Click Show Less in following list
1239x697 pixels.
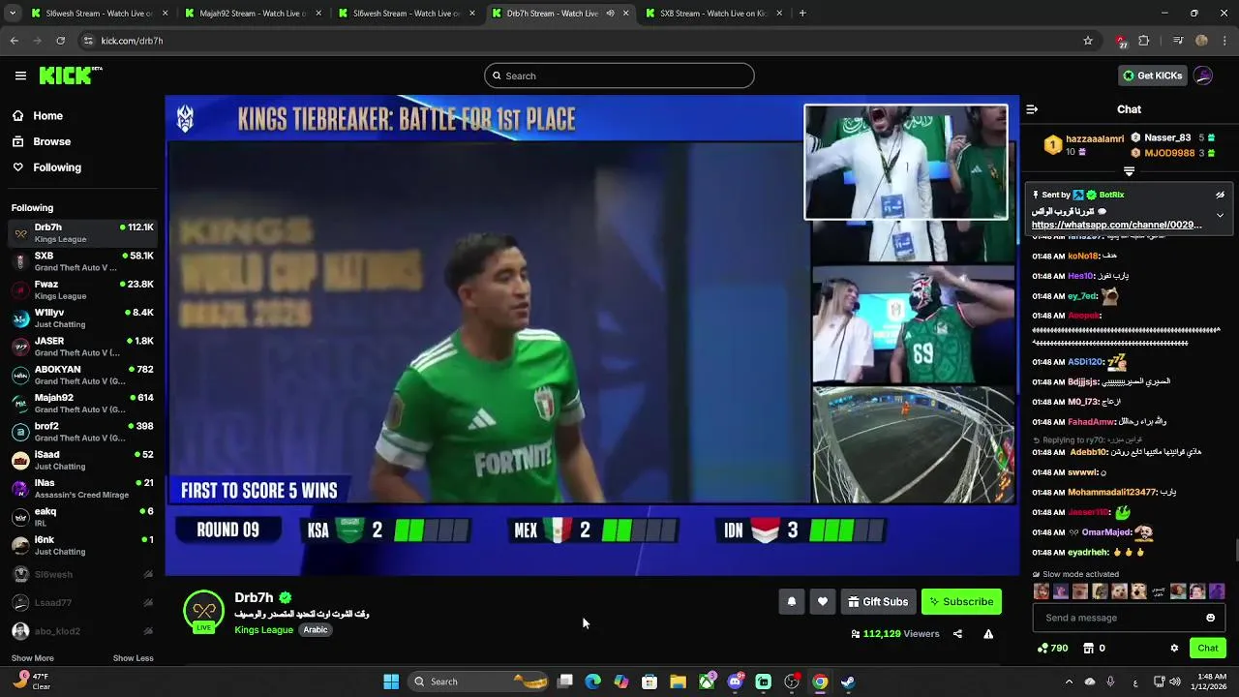pos(133,658)
